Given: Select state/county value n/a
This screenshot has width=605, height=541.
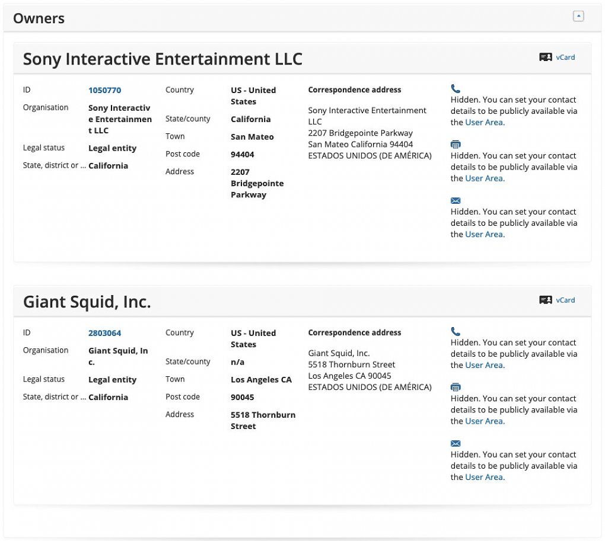Looking at the screenshot, I should click(237, 362).
